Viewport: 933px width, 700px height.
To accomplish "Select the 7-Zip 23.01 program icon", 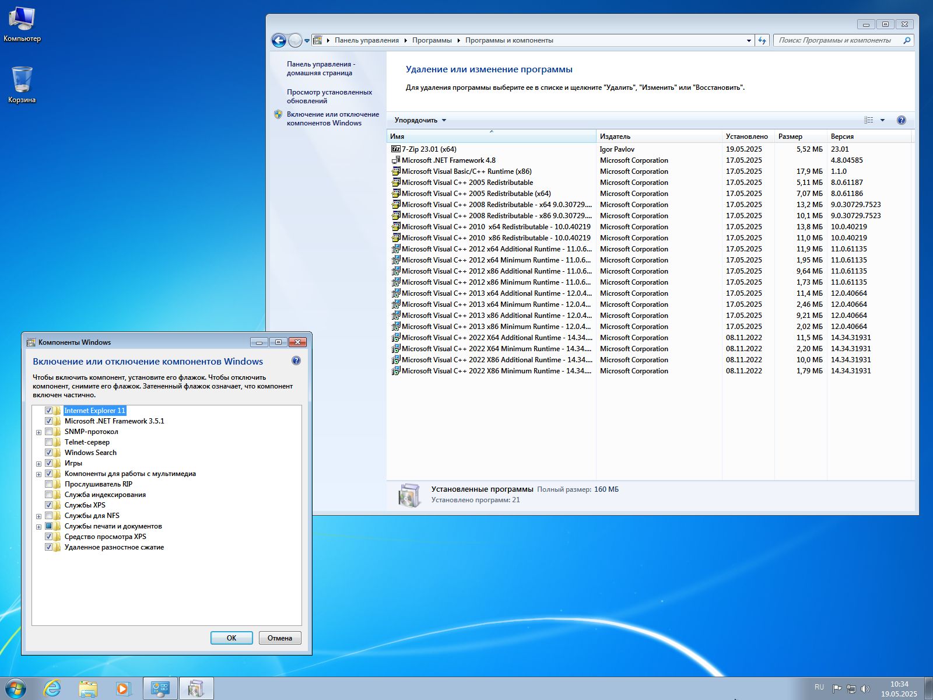I will pyautogui.click(x=396, y=149).
